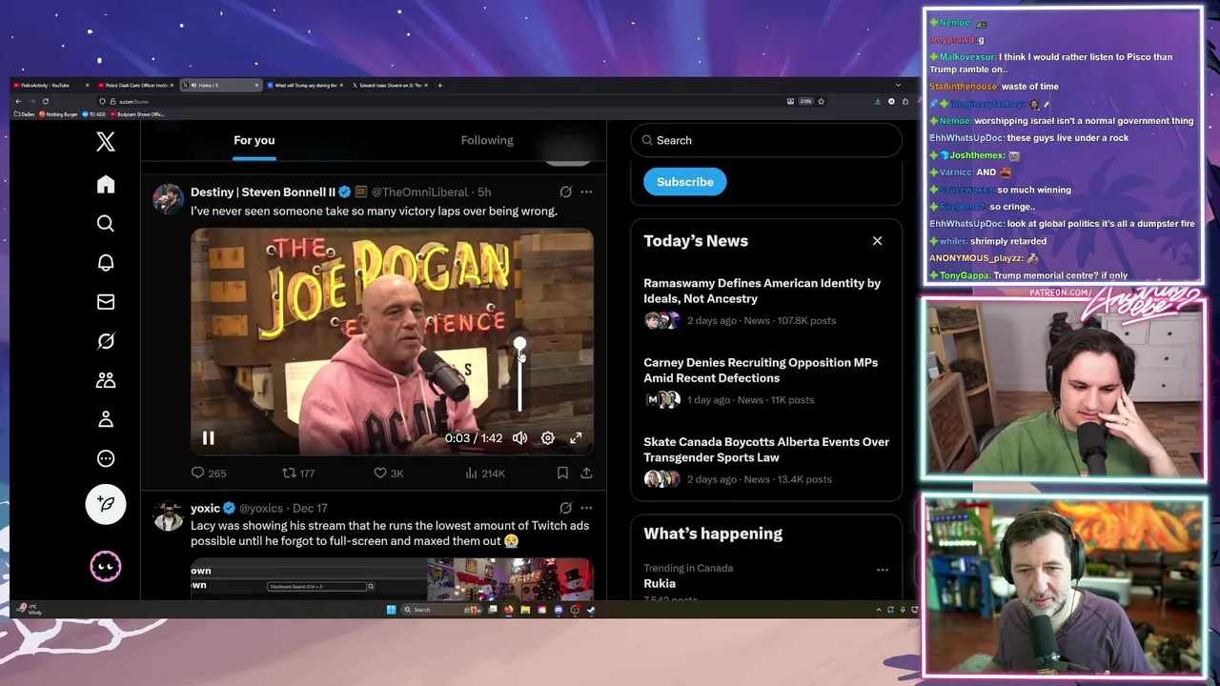Open Messages envelope icon in sidebar

106,302
